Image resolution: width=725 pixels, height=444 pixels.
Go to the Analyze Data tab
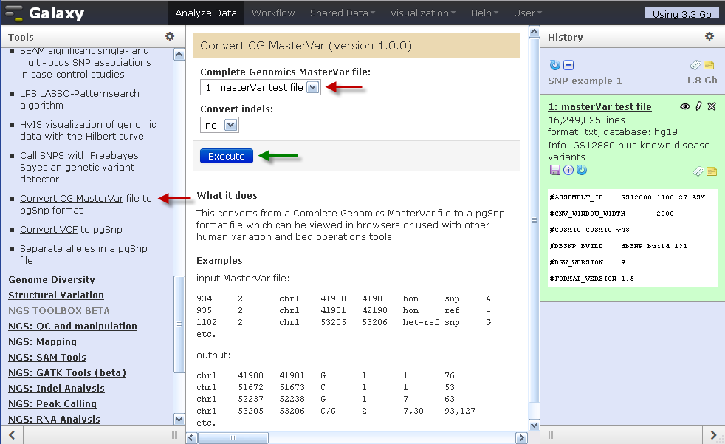pyautogui.click(x=206, y=13)
